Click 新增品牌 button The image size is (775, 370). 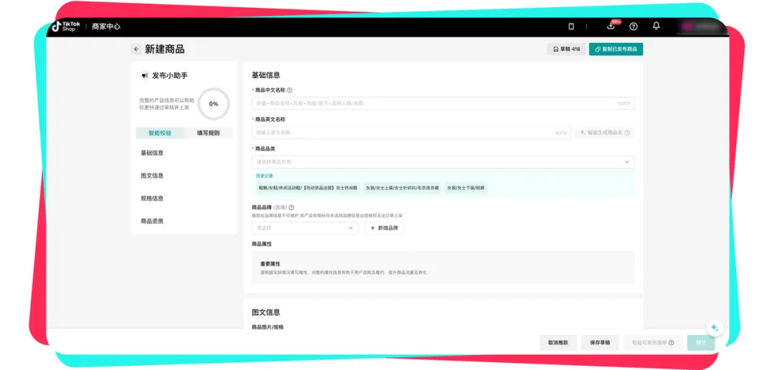(384, 228)
